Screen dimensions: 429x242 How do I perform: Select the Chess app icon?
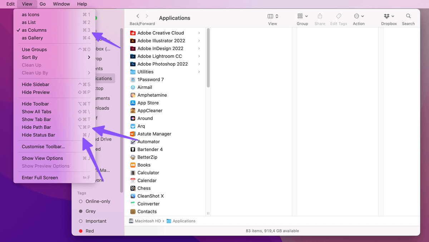133,188
